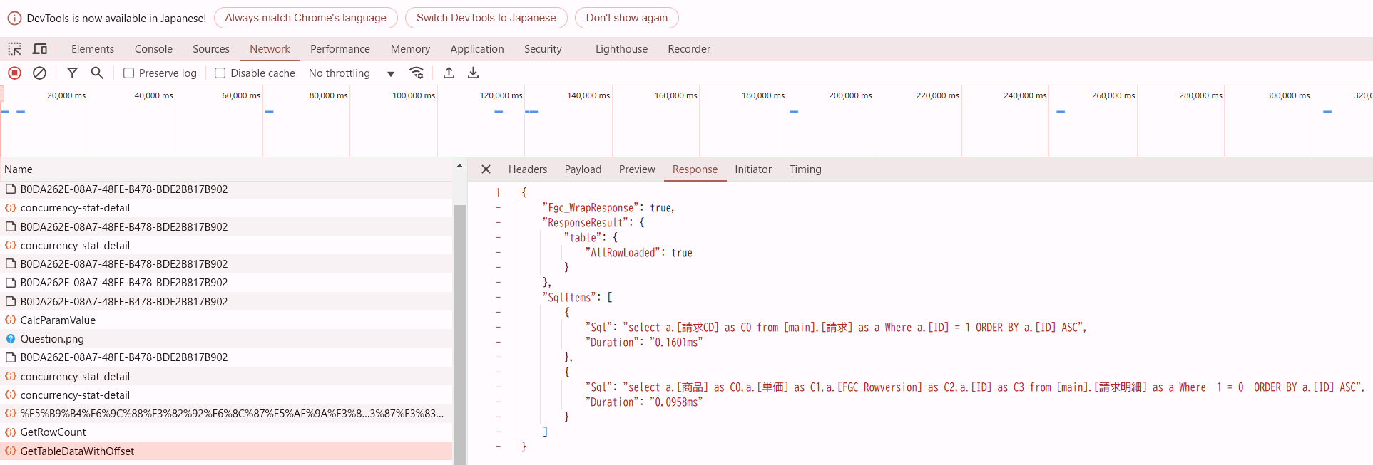Image resolution: width=1373 pixels, height=465 pixels.
Task: Click the import HAR file icon
Action: pyautogui.click(x=449, y=73)
